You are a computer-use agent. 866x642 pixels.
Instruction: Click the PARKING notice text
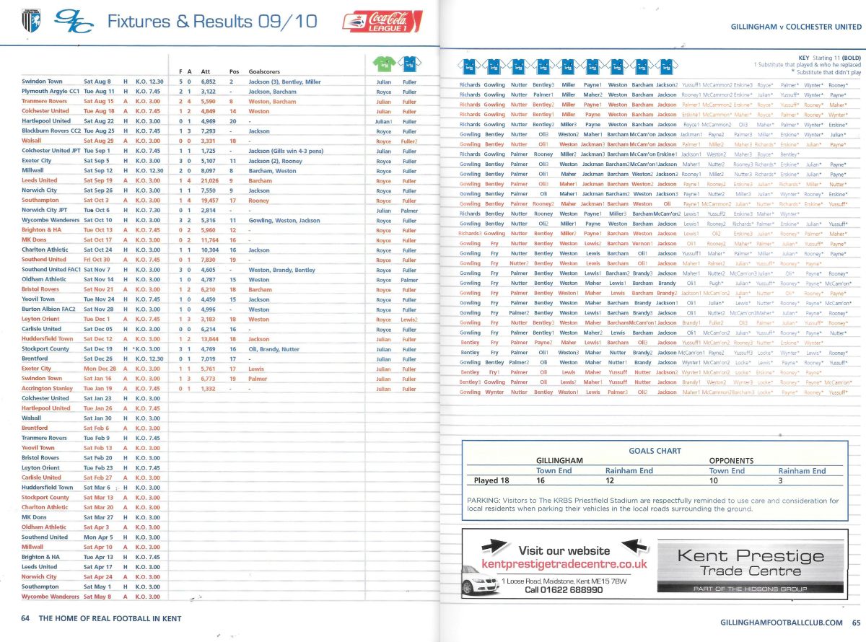(653, 504)
